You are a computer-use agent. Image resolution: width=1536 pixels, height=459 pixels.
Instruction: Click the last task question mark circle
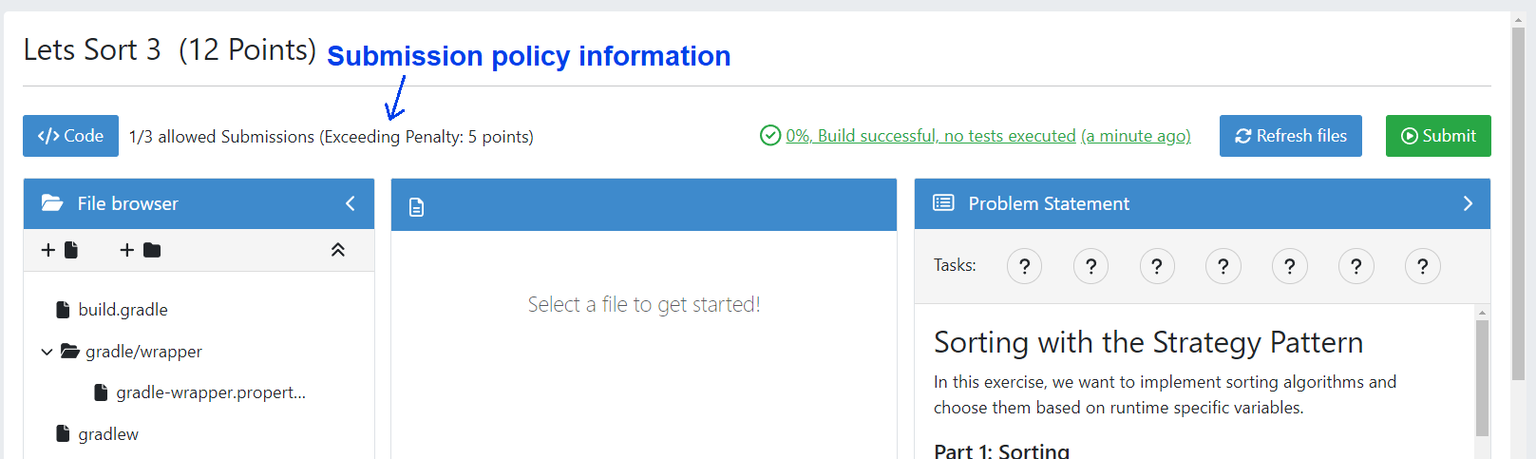[1422, 266]
